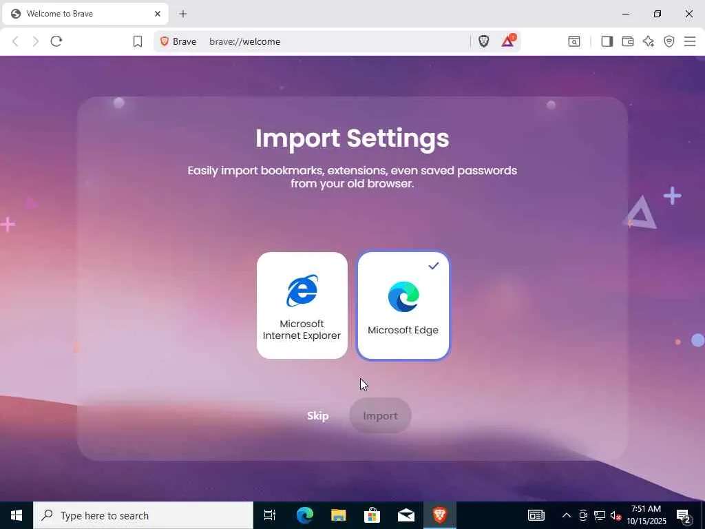
Task: Launch Microsoft Edge from the taskbar
Action: click(304, 515)
